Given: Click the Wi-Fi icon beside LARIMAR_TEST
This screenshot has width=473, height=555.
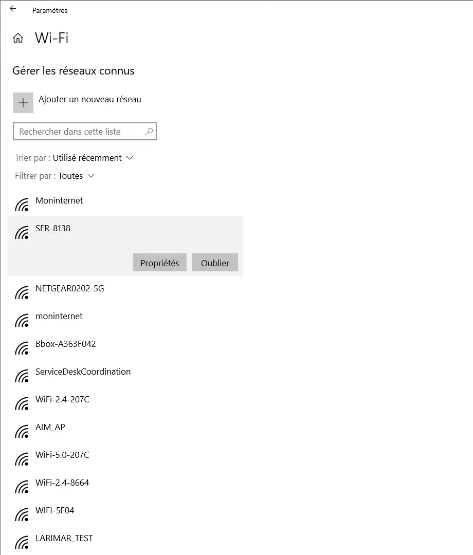Looking at the screenshot, I should tap(22, 542).
